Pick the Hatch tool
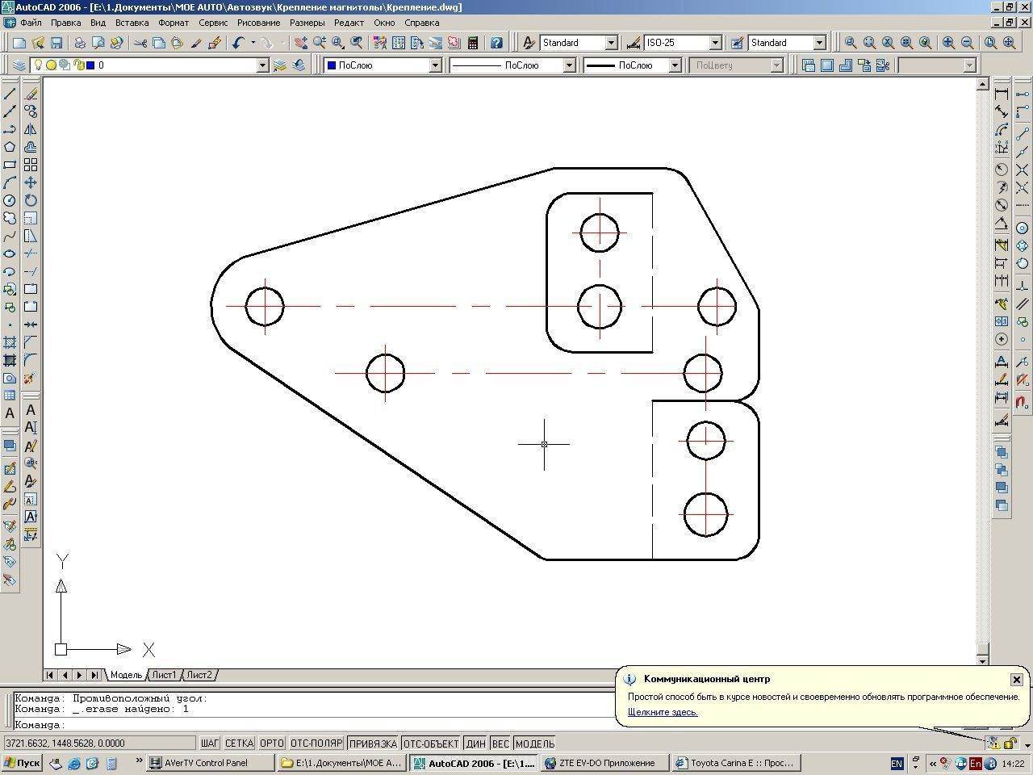Screen dimensions: 1033x775 coord(10,342)
